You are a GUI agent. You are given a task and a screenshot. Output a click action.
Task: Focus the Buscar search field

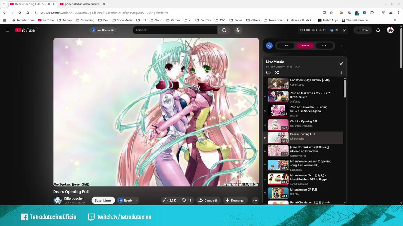(175, 30)
